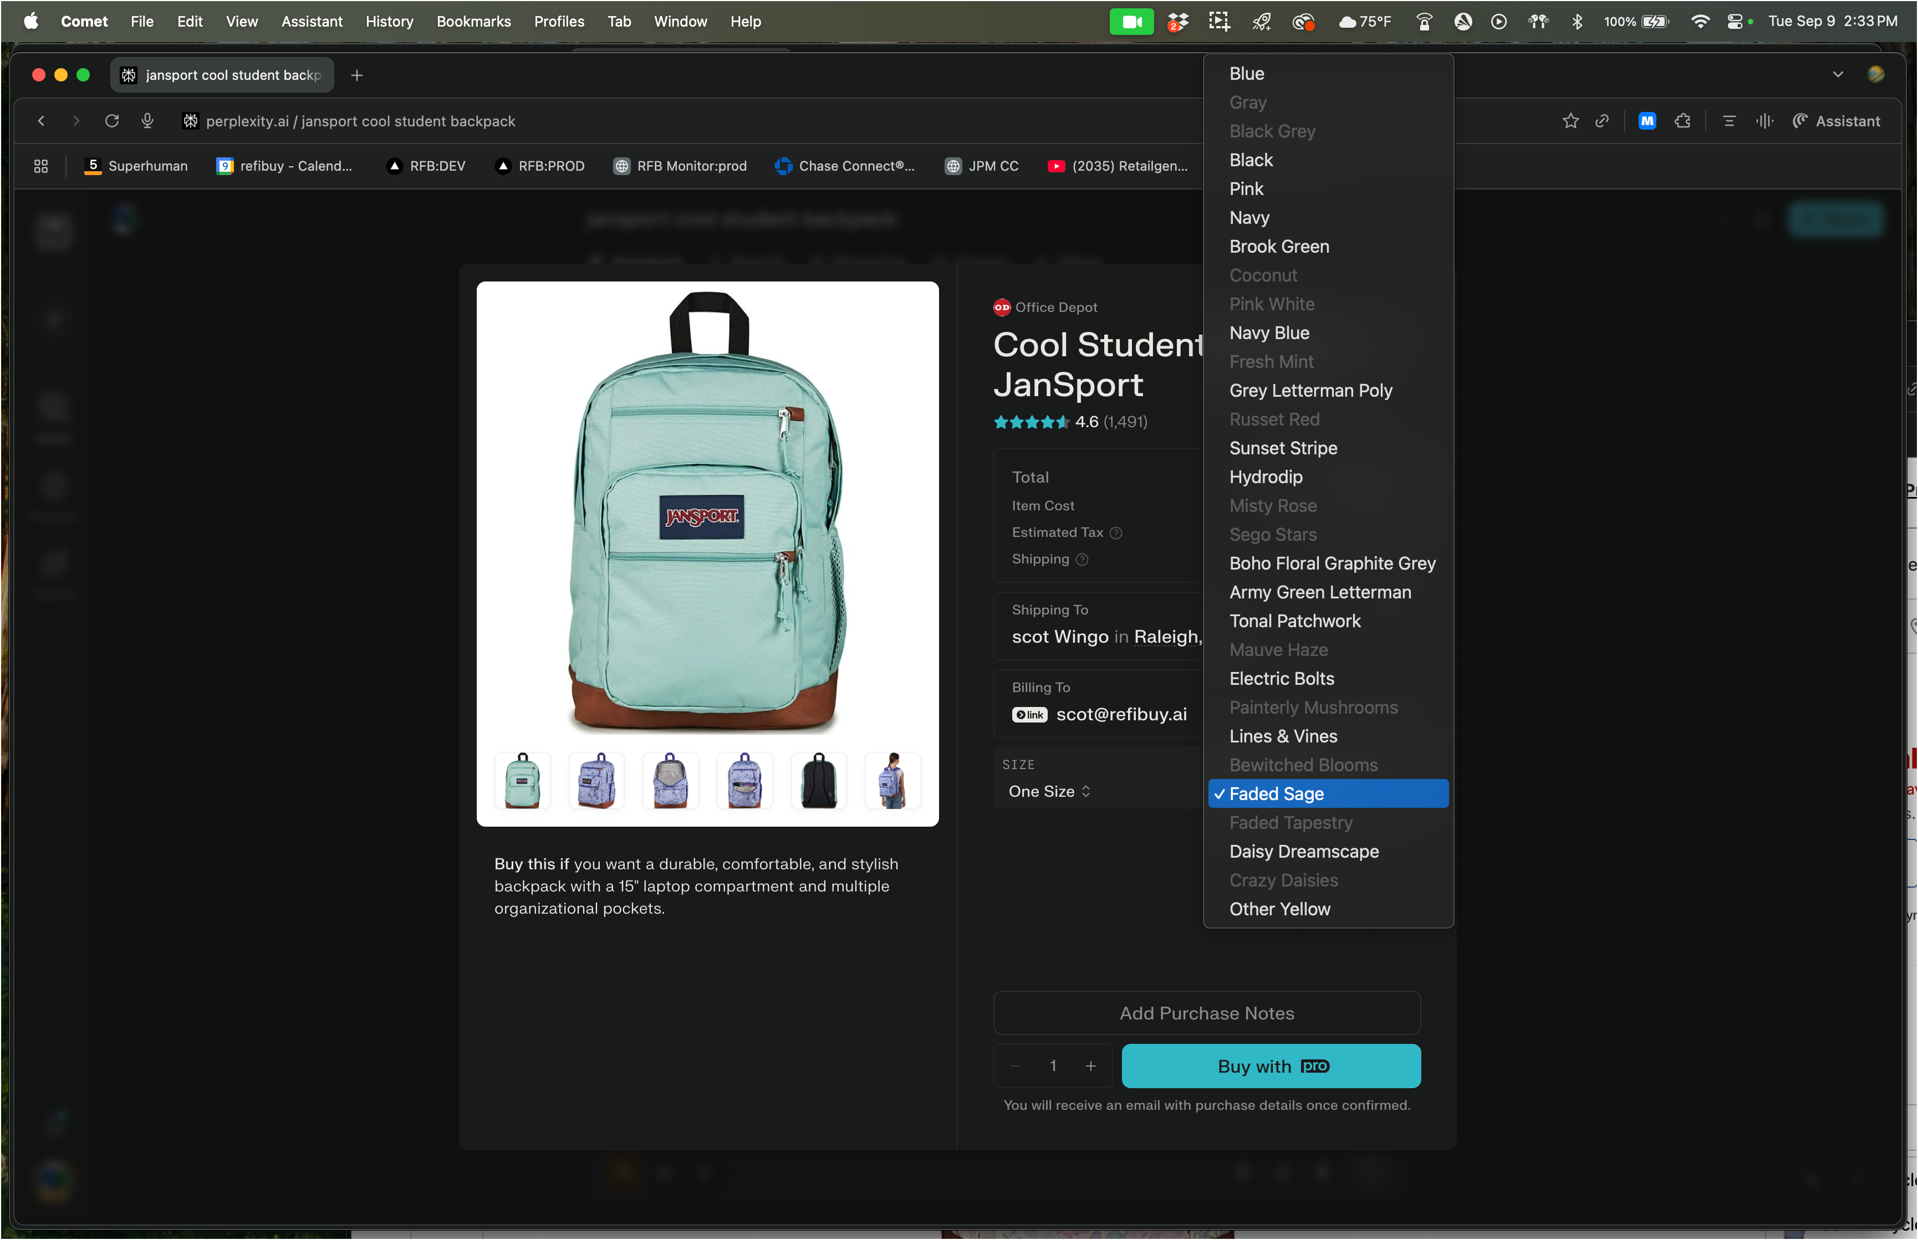The height and width of the screenshot is (1240, 1918).
Task: Open the History menu
Action: [x=389, y=22]
